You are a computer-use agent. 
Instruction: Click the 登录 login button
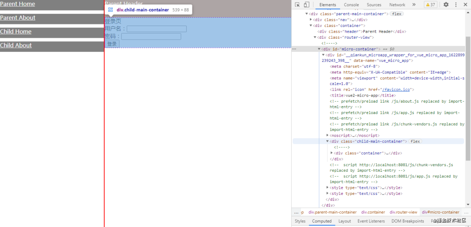(112, 44)
